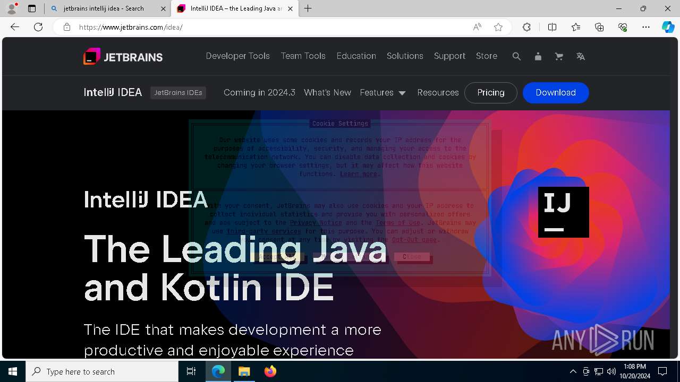Open the language selector icon
The image size is (680, 382).
tap(581, 56)
